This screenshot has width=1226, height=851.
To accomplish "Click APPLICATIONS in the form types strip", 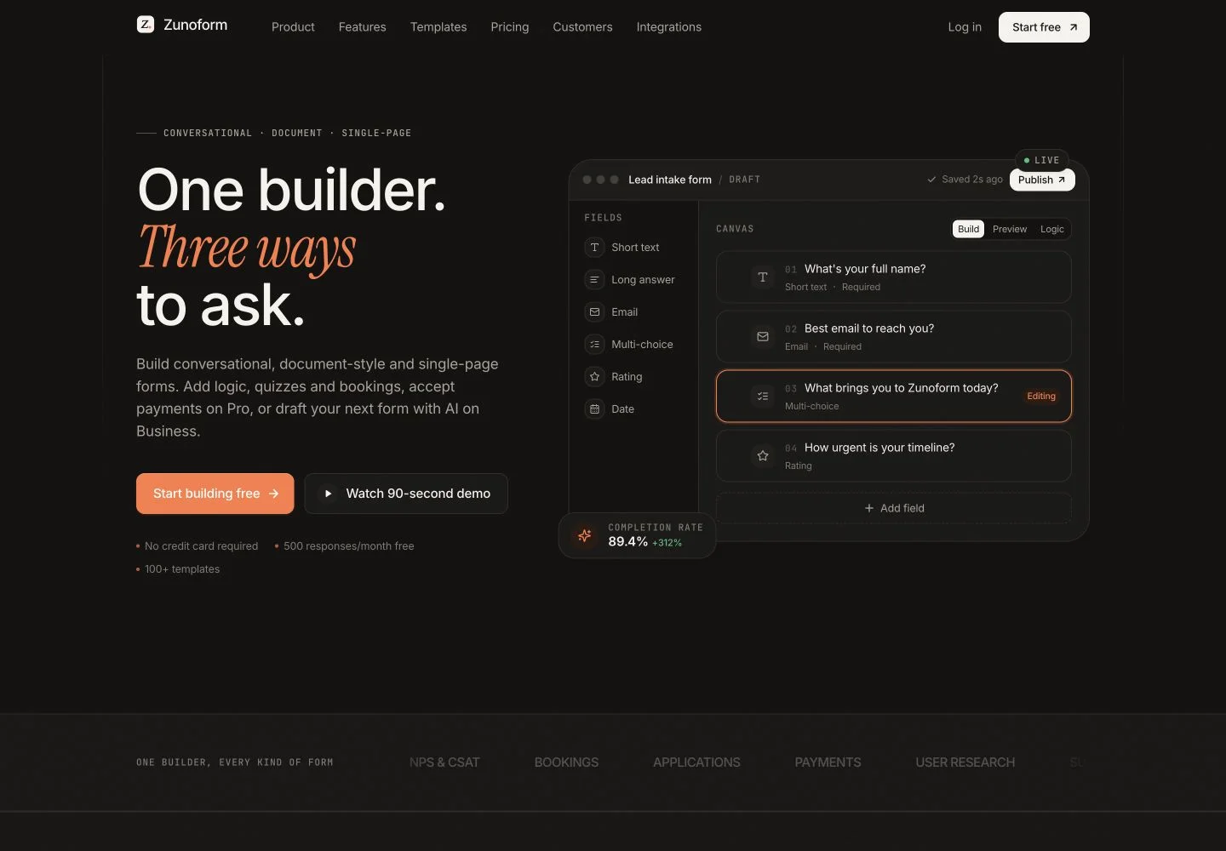I will pos(696,762).
